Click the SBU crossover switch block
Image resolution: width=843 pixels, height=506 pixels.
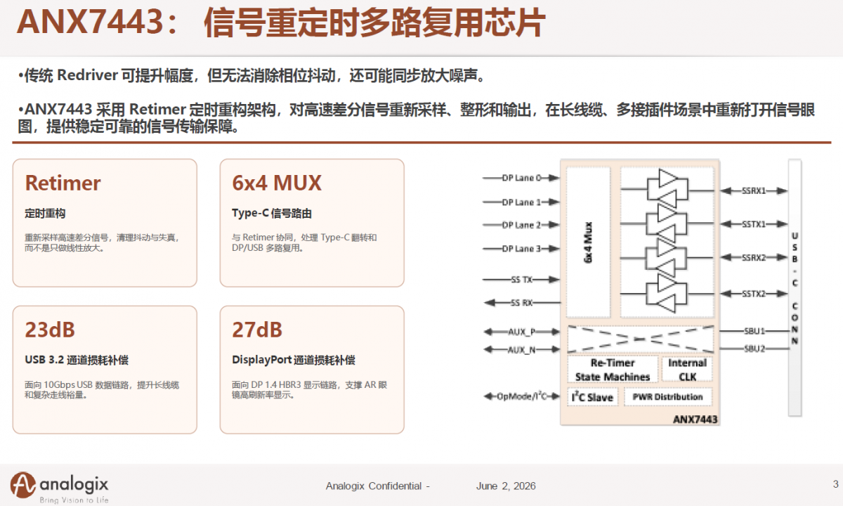pyautogui.click(x=640, y=339)
